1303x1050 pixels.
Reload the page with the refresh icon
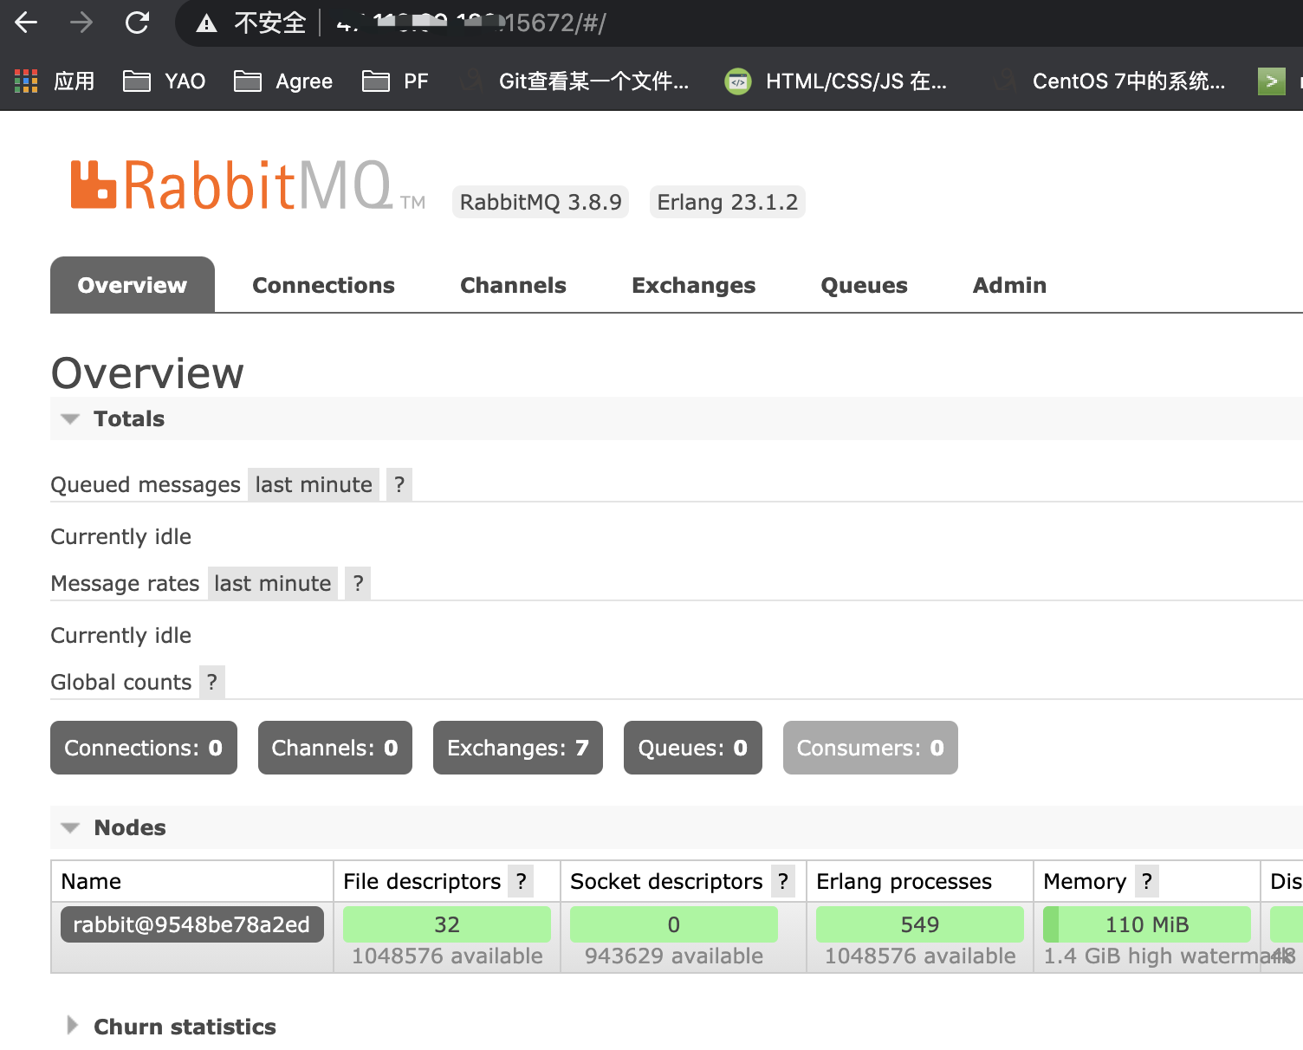pyautogui.click(x=137, y=23)
